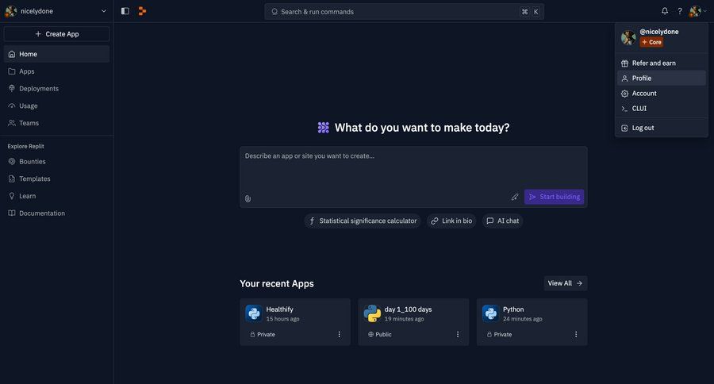The height and width of the screenshot is (384, 714).
Task: Open Teams in the sidebar
Action: (56, 123)
